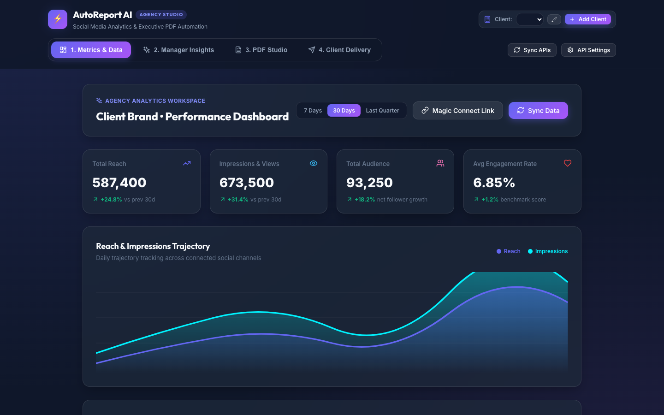The width and height of the screenshot is (664, 415).
Task: Click the sparkle icon beside Agency Analytics Workspace
Action: click(99, 101)
